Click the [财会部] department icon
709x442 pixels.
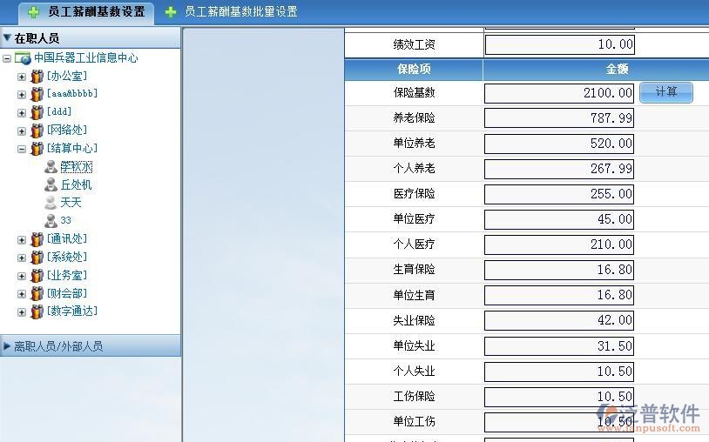[37, 294]
